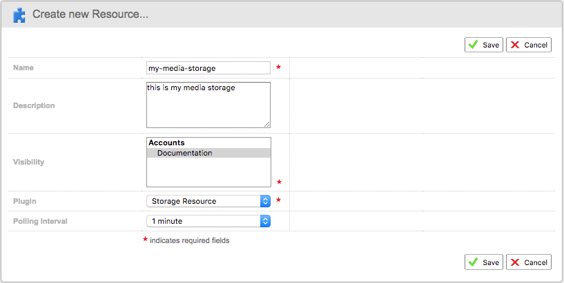
Task: Click the top Save button with green checkmark
Action: click(483, 45)
